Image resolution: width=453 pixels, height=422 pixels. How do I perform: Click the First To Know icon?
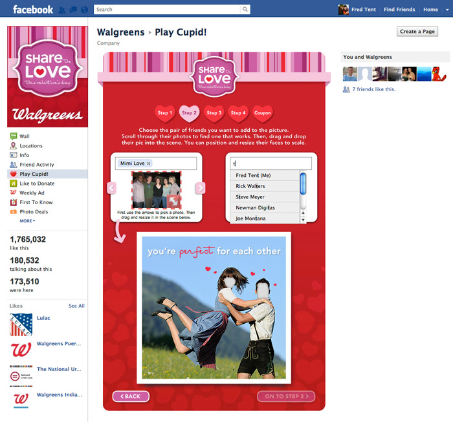click(14, 202)
